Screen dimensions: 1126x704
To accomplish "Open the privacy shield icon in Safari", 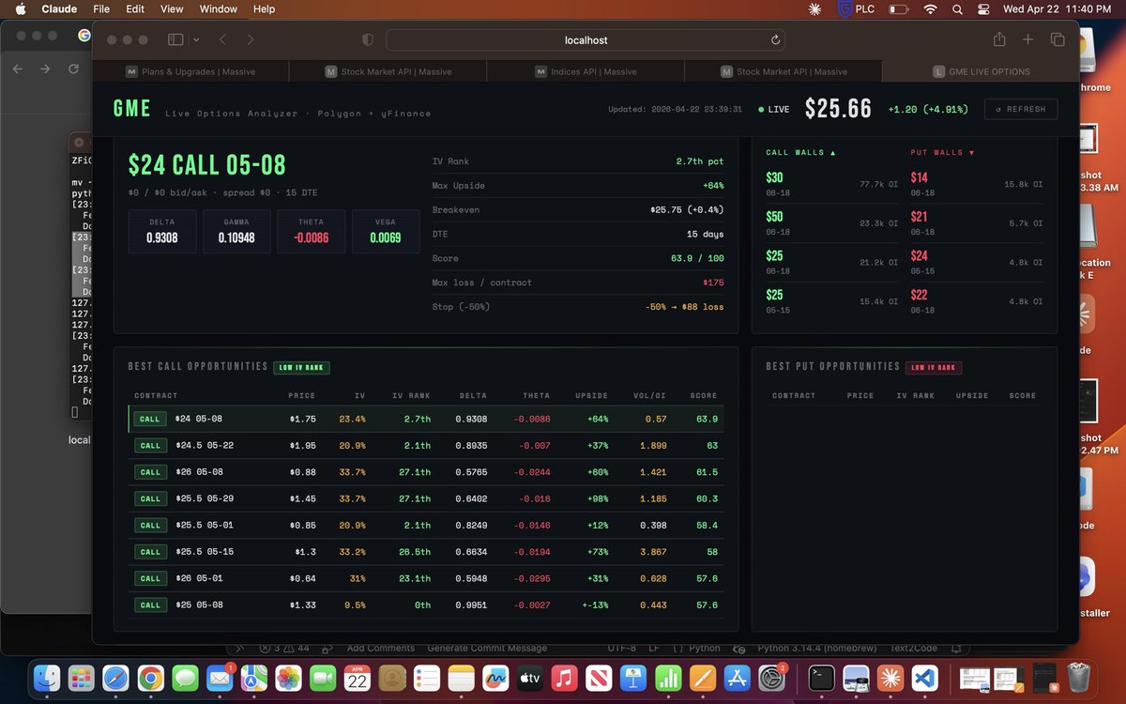I will (368, 39).
